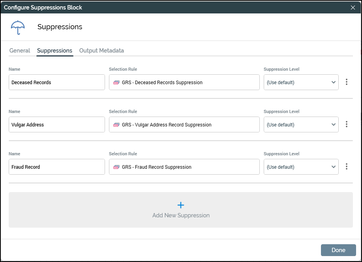This screenshot has width=362, height=262.
Task: Click the umbrella Suppressions block icon
Action: coord(18,27)
